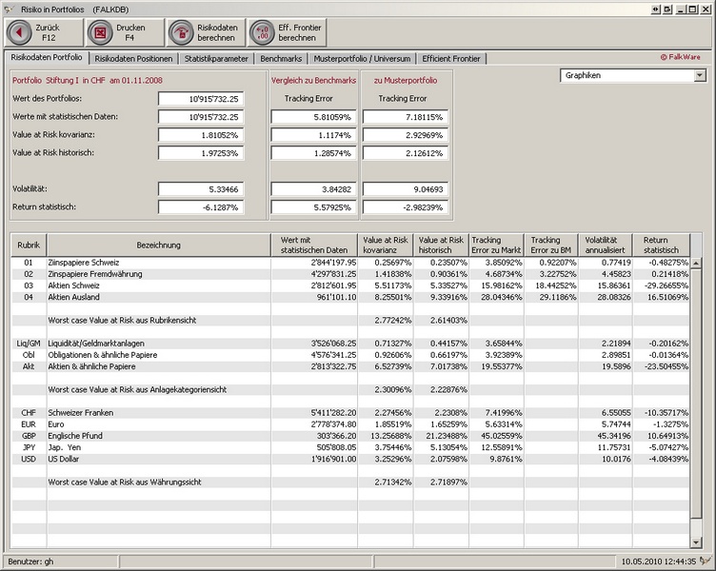
Task: Click the left-right arrows title bar icon
Action: pyautogui.click(x=656, y=10)
